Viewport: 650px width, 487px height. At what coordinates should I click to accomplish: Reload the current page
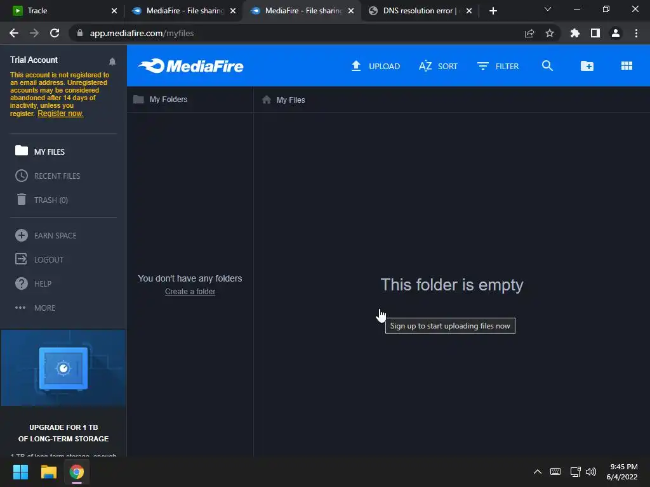tap(55, 33)
